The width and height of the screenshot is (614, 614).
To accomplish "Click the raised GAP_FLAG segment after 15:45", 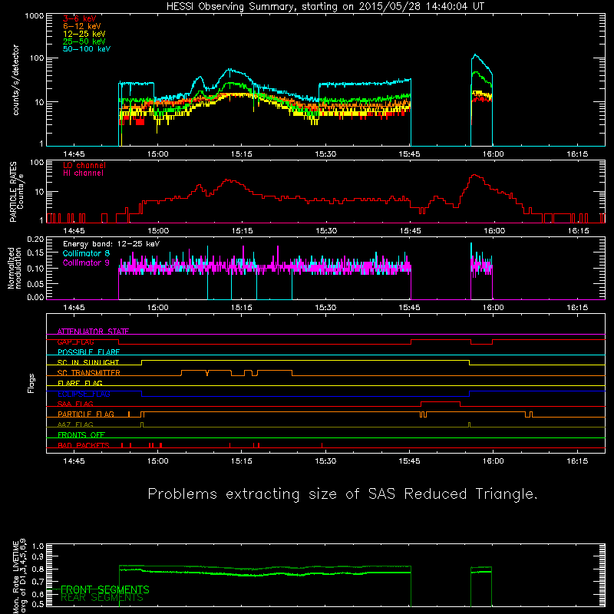I will tap(441, 340).
